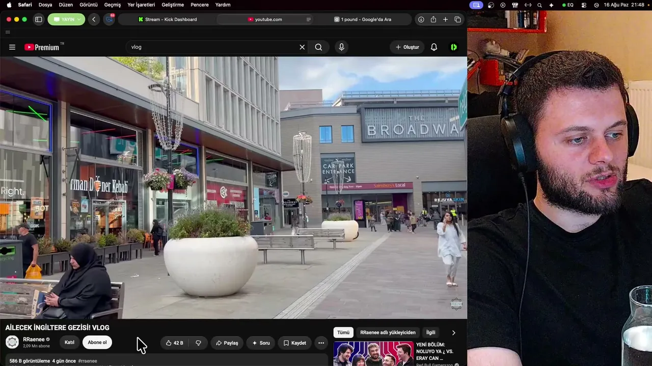The width and height of the screenshot is (652, 366).
Task: Open more actions three-dot menu
Action: click(321, 343)
